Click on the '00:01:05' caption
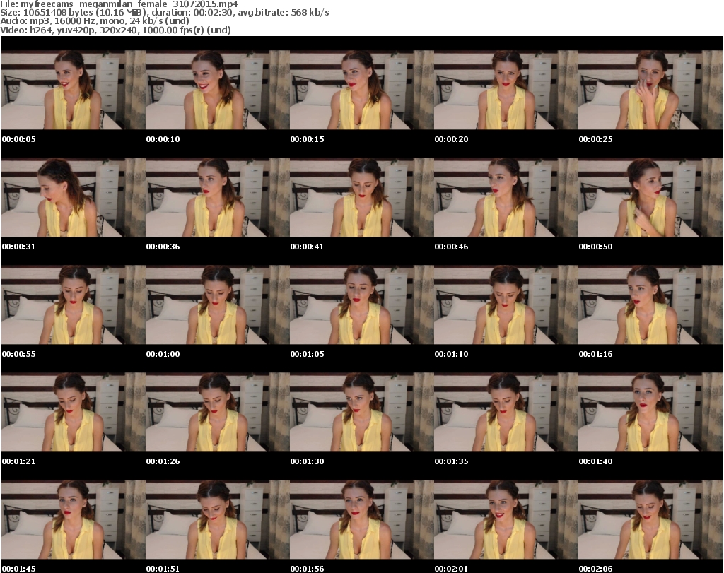The image size is (724, 573). point(307,354)
